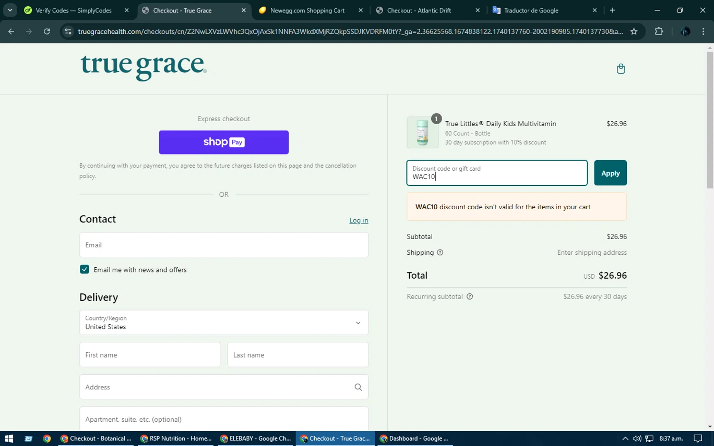Viewport: 714px width, 446px height.
Task: Click the browser forward arrow
Action: 29,31
